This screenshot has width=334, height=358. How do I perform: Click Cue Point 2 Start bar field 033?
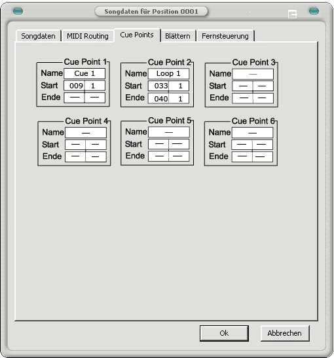click(158, 86)
